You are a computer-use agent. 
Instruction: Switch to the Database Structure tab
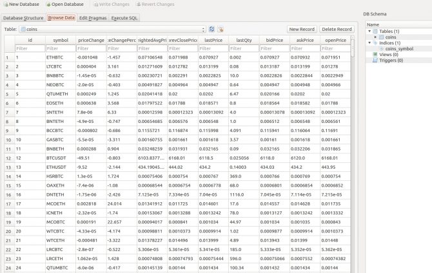point(23,18)
